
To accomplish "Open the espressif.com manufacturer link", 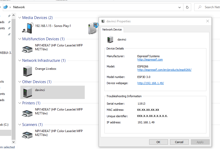I will pos(150,59).
